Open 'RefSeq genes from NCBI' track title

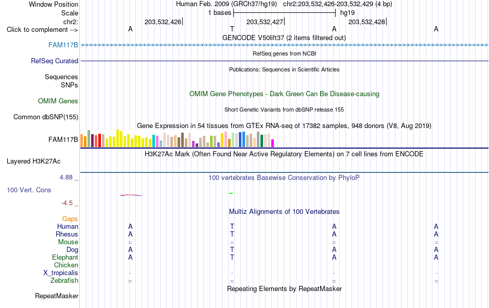point(284,53)
